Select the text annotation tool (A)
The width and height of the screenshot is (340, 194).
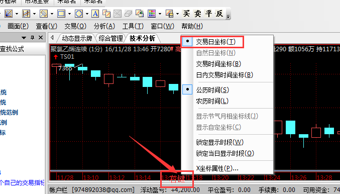tap(95, 14)
